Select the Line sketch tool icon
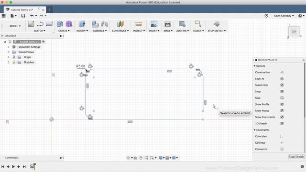 (40, 24)
